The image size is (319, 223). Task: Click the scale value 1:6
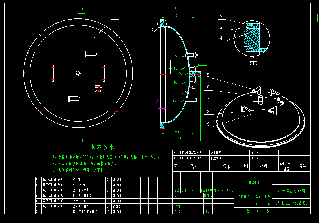pyautogui.click(x=268, y=204)
